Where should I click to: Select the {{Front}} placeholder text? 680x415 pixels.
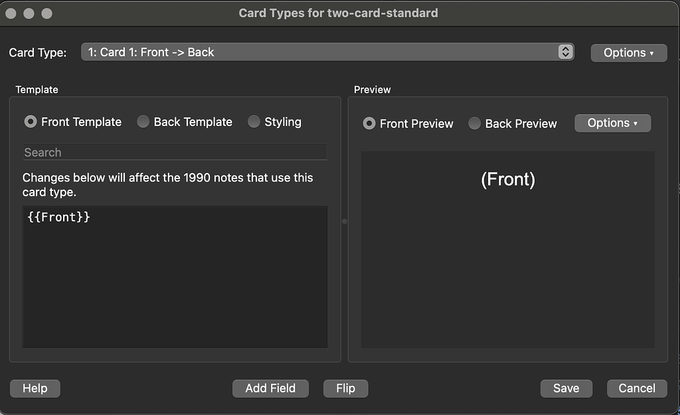pos(59,217)
